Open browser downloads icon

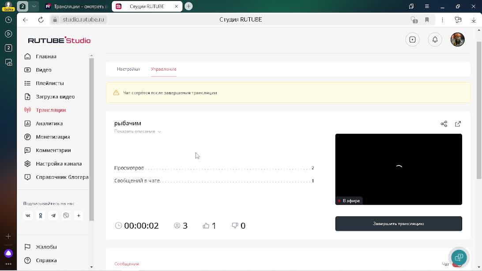tap(473, 20)
